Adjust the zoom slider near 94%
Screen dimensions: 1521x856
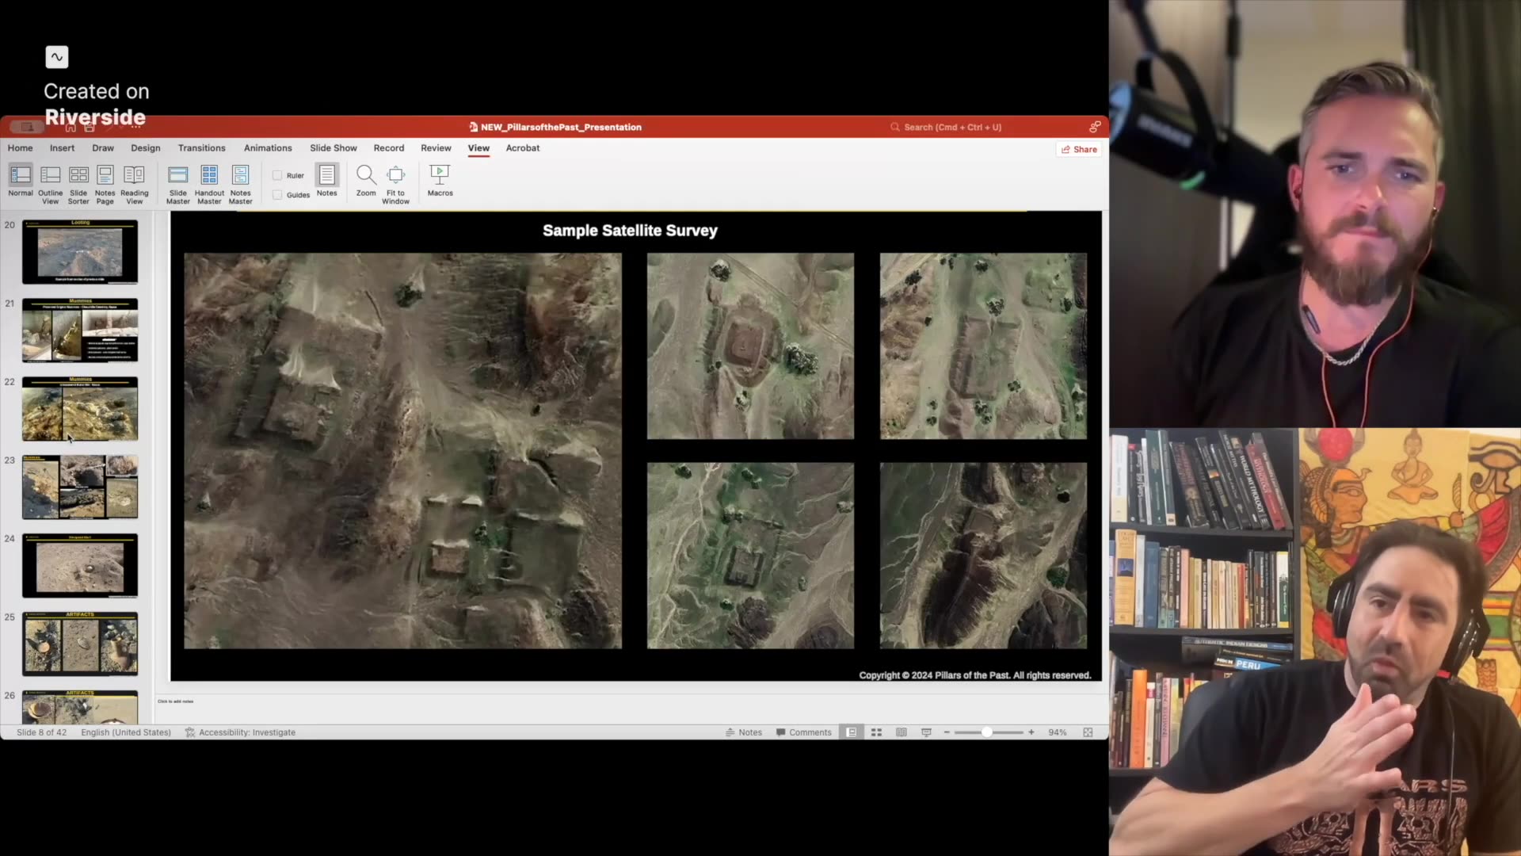989,732
